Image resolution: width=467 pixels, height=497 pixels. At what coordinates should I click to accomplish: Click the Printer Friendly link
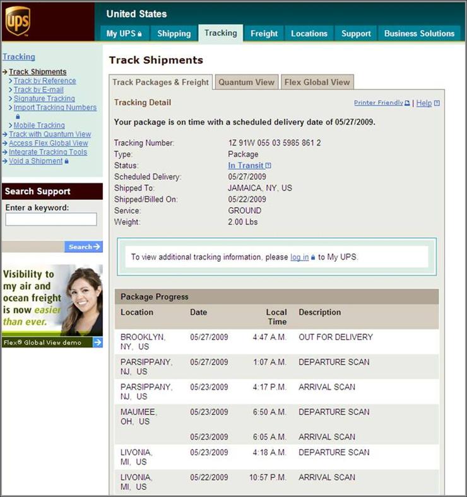click(379, 103)
